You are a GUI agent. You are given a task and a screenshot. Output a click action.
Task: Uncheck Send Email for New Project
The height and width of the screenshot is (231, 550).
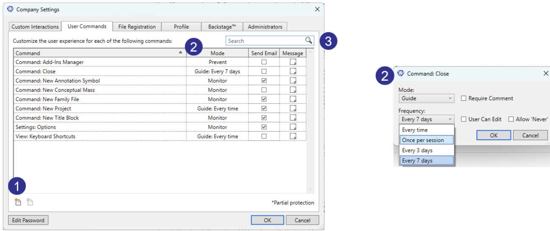click(x=264, y=109)
